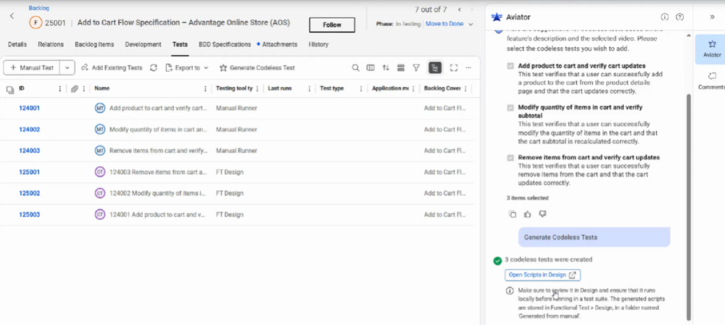Click the feature F entity icon
725x325 pixels.
click(36, 22)
